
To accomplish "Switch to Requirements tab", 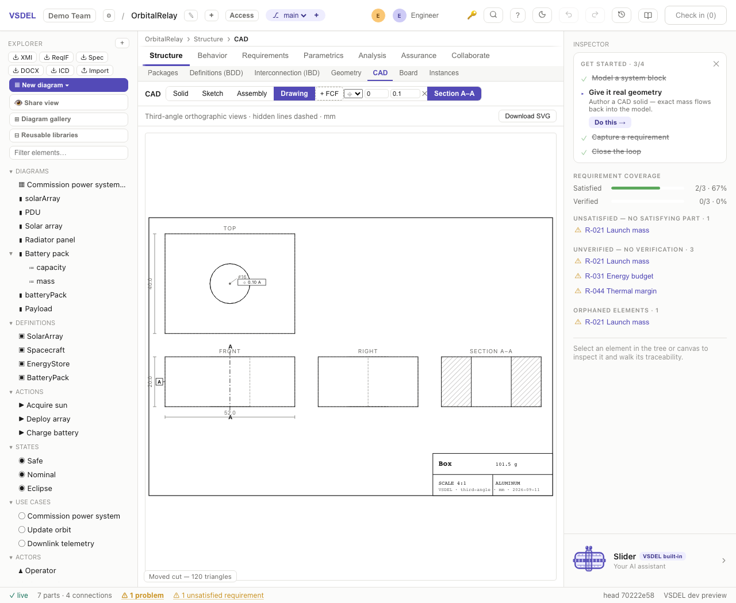I will point(265,56).
